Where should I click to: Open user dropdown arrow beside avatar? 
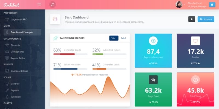[x=184, y=4]
